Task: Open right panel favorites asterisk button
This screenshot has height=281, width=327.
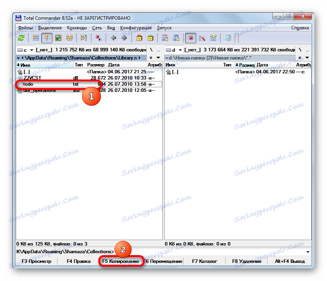Action: coord(300,58)
